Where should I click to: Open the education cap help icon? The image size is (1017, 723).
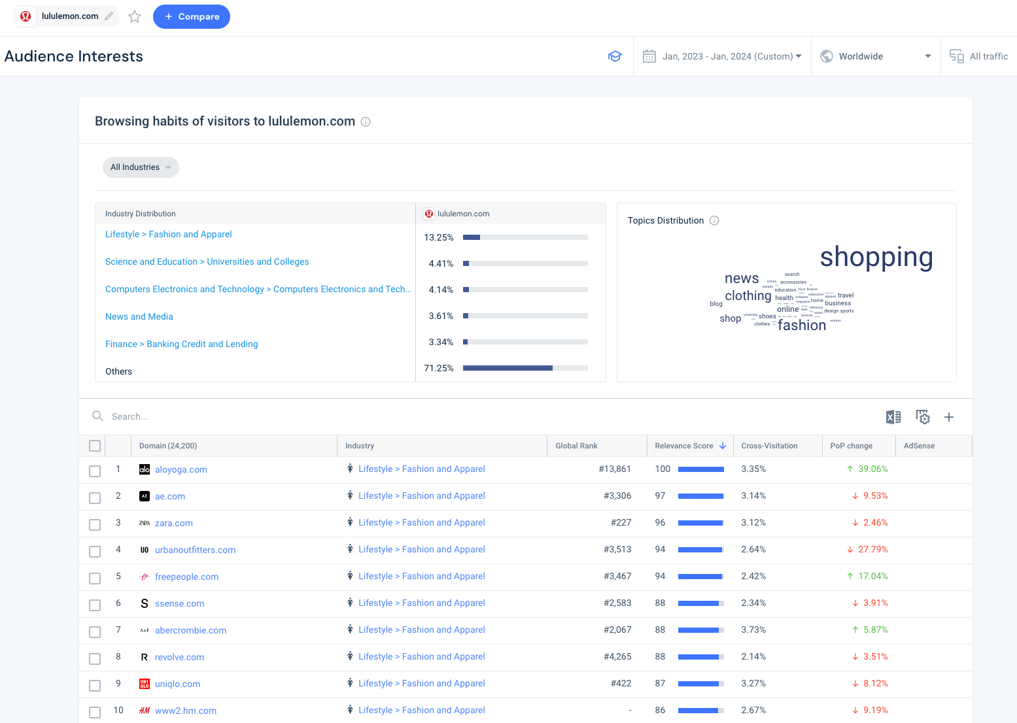[615, 56]
